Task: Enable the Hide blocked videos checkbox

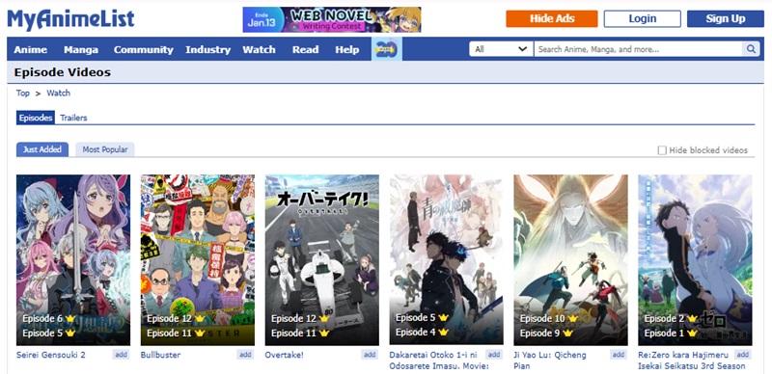Action: click(662, 150)
